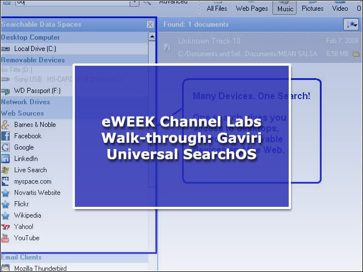Click the Novartis Website star icon
This screenshot has height=272, width=363.
click(x=5, y=193)
